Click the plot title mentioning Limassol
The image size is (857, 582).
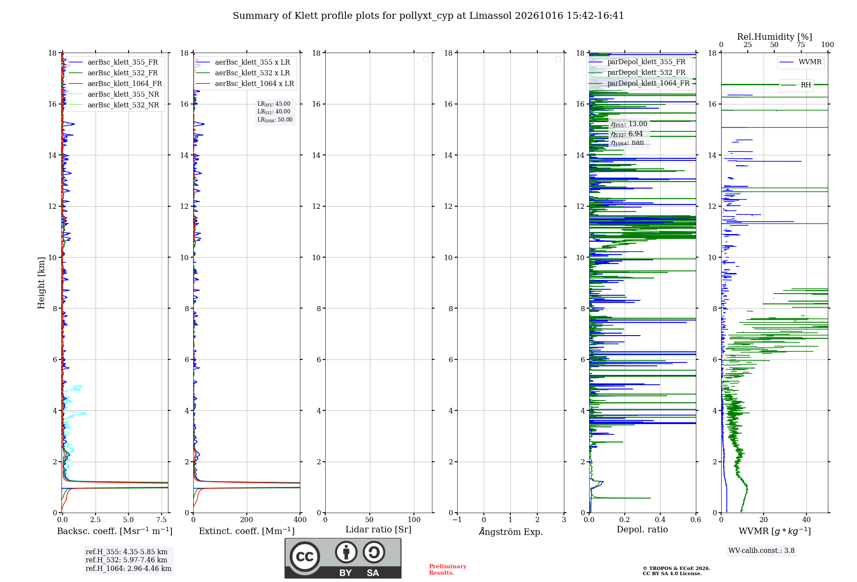pos(428,16)
